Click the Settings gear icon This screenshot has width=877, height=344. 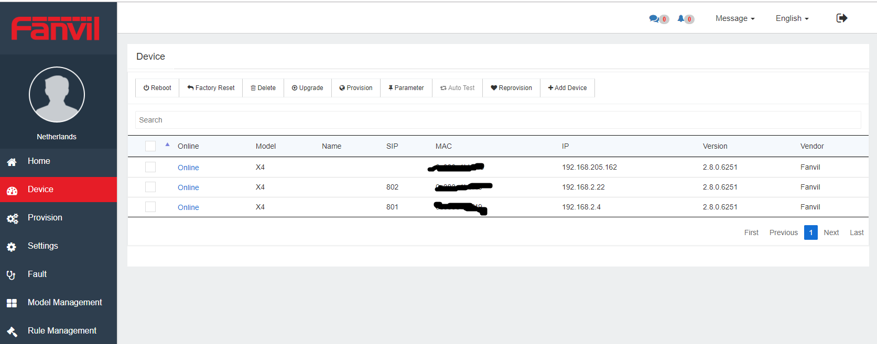click(x=12, y=247)
